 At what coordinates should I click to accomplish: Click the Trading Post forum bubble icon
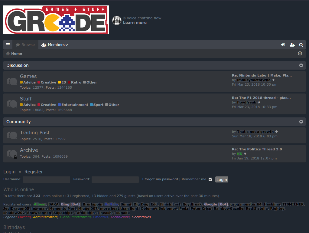click(12, 135)
